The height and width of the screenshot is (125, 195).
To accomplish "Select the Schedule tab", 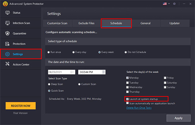I will pyautogui.click(x=116, y=23).
